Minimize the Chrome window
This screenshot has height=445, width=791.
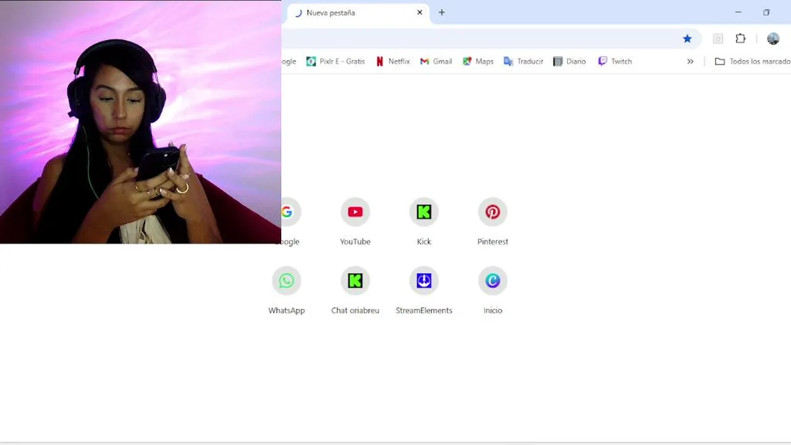pyautogui.click(x=738, y=12)
